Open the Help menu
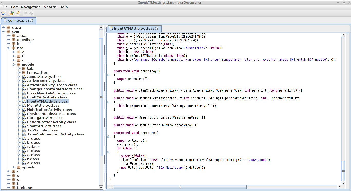This screenshot has height=191, width=351. click(x=64, y=7)
